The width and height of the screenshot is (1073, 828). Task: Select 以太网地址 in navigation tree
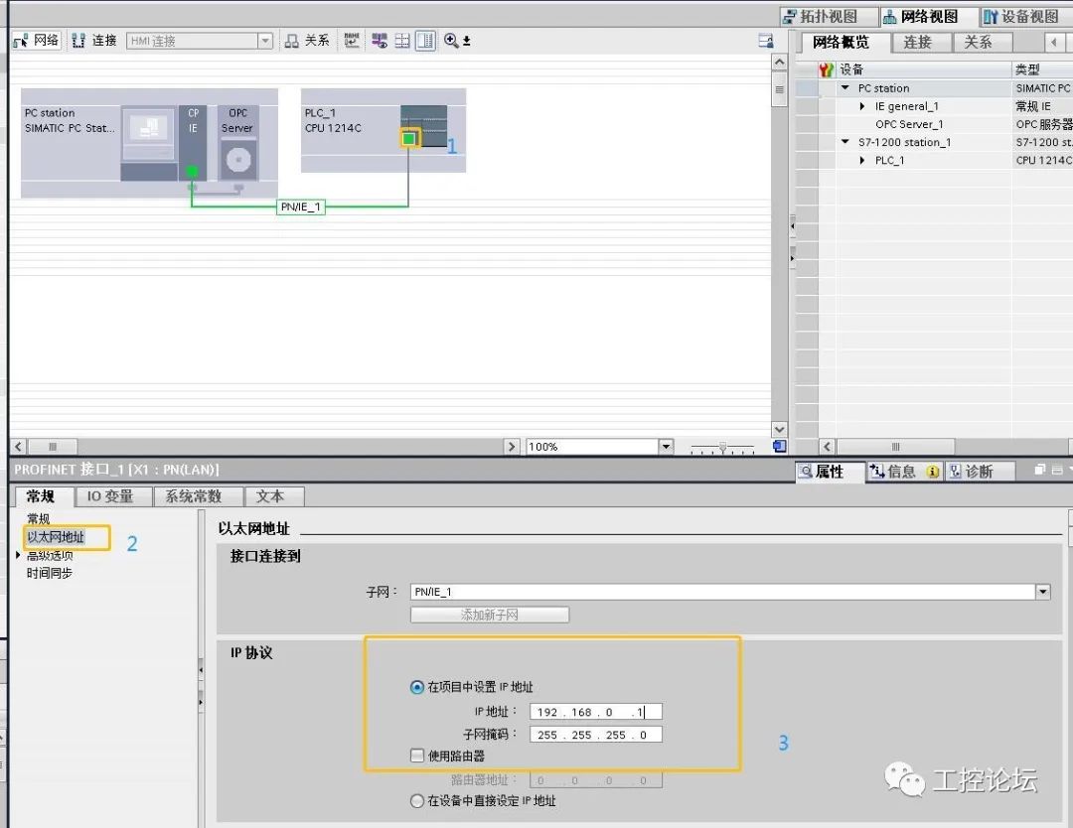(56, 537)
